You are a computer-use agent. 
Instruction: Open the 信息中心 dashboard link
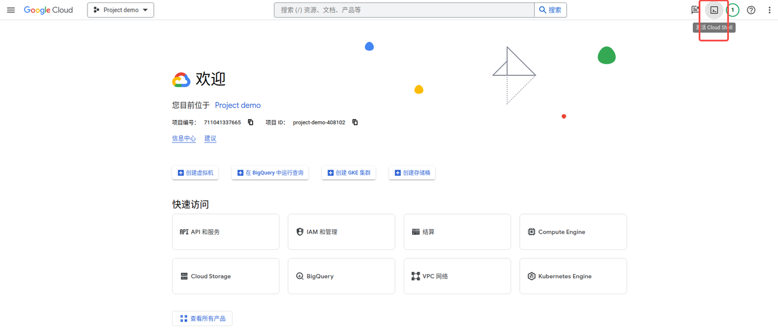184,139
